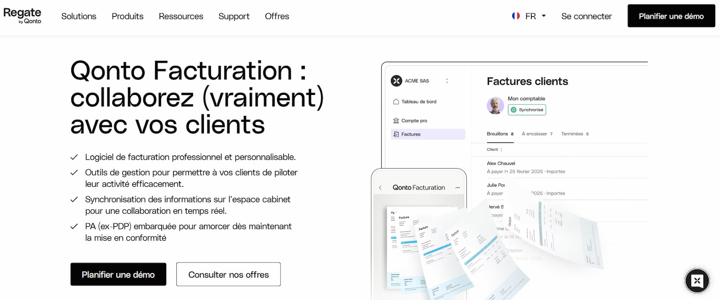The image size is (720, 300).
Task: Click the header Planifier une démo button
Action: 671,16
